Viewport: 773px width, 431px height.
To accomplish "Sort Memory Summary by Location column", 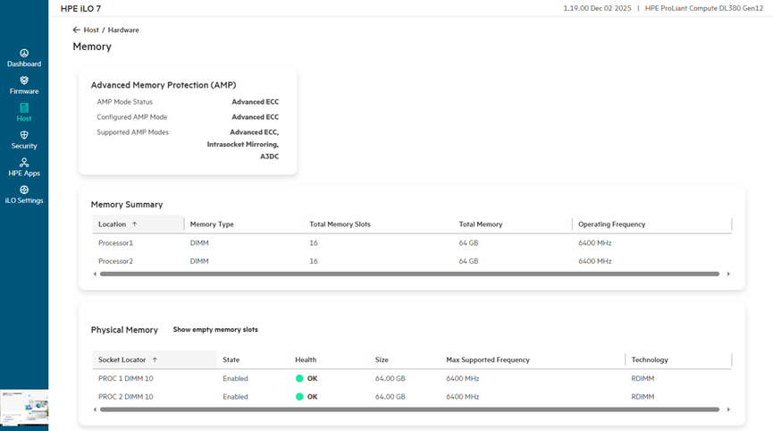I will [113, 224].
